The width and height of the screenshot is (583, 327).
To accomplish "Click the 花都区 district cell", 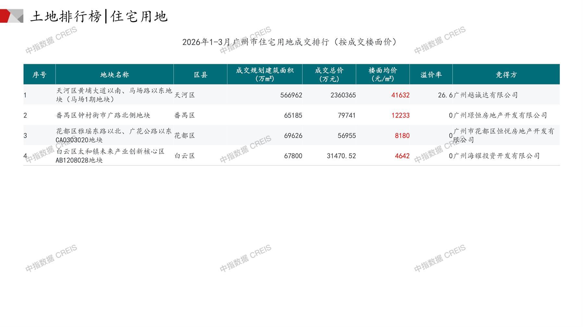I will click(x=185, y=136).
